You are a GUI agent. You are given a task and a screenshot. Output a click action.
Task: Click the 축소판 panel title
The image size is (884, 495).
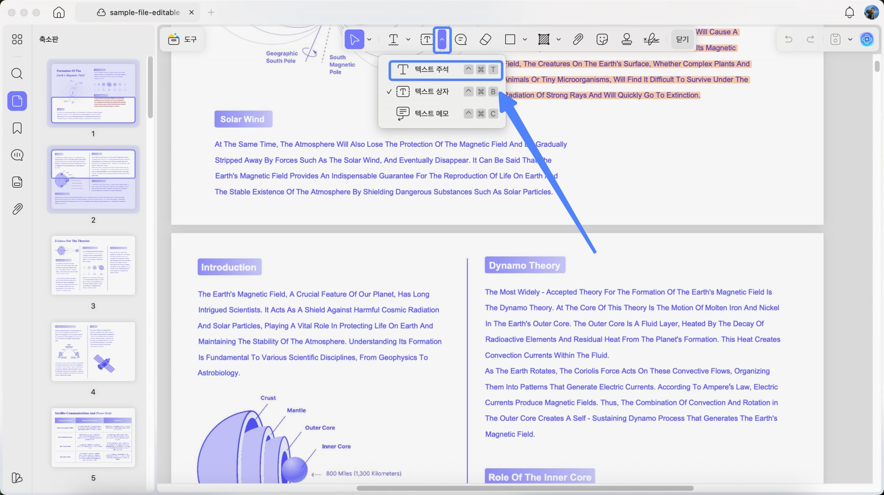coord(49,39)
